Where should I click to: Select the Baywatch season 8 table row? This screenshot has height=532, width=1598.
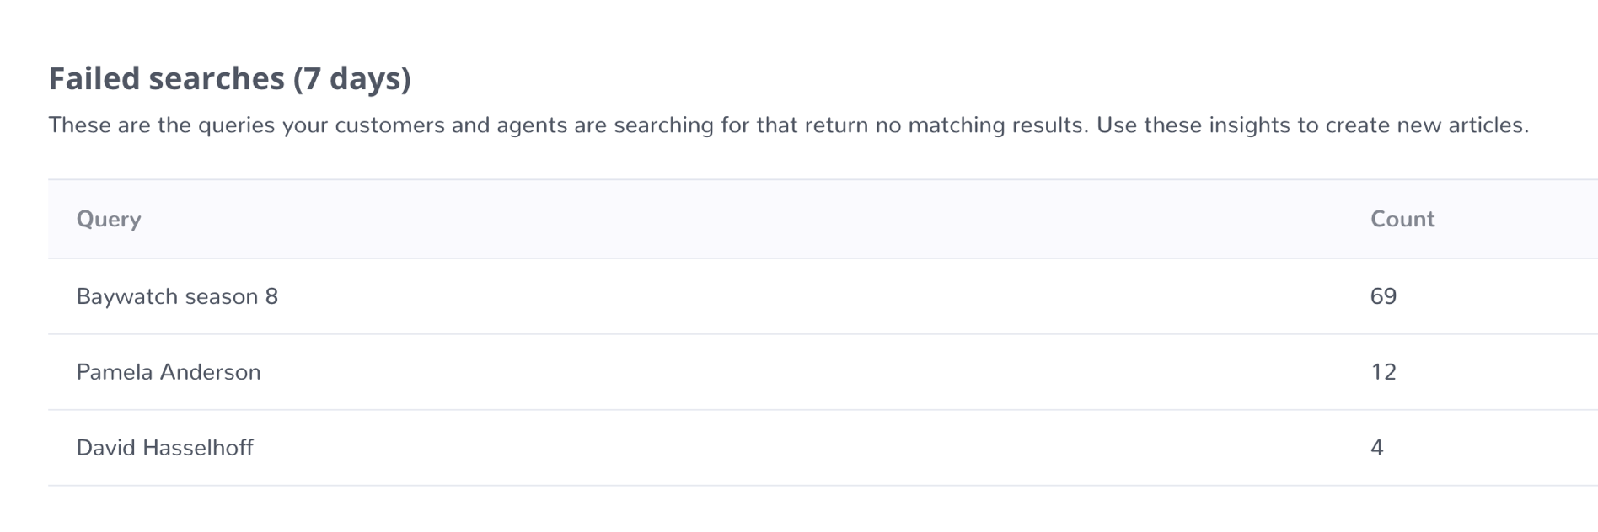pos(823,296)
